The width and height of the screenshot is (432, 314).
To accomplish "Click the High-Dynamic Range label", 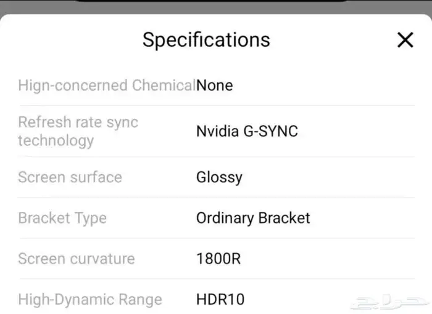I will coord(90,300).
